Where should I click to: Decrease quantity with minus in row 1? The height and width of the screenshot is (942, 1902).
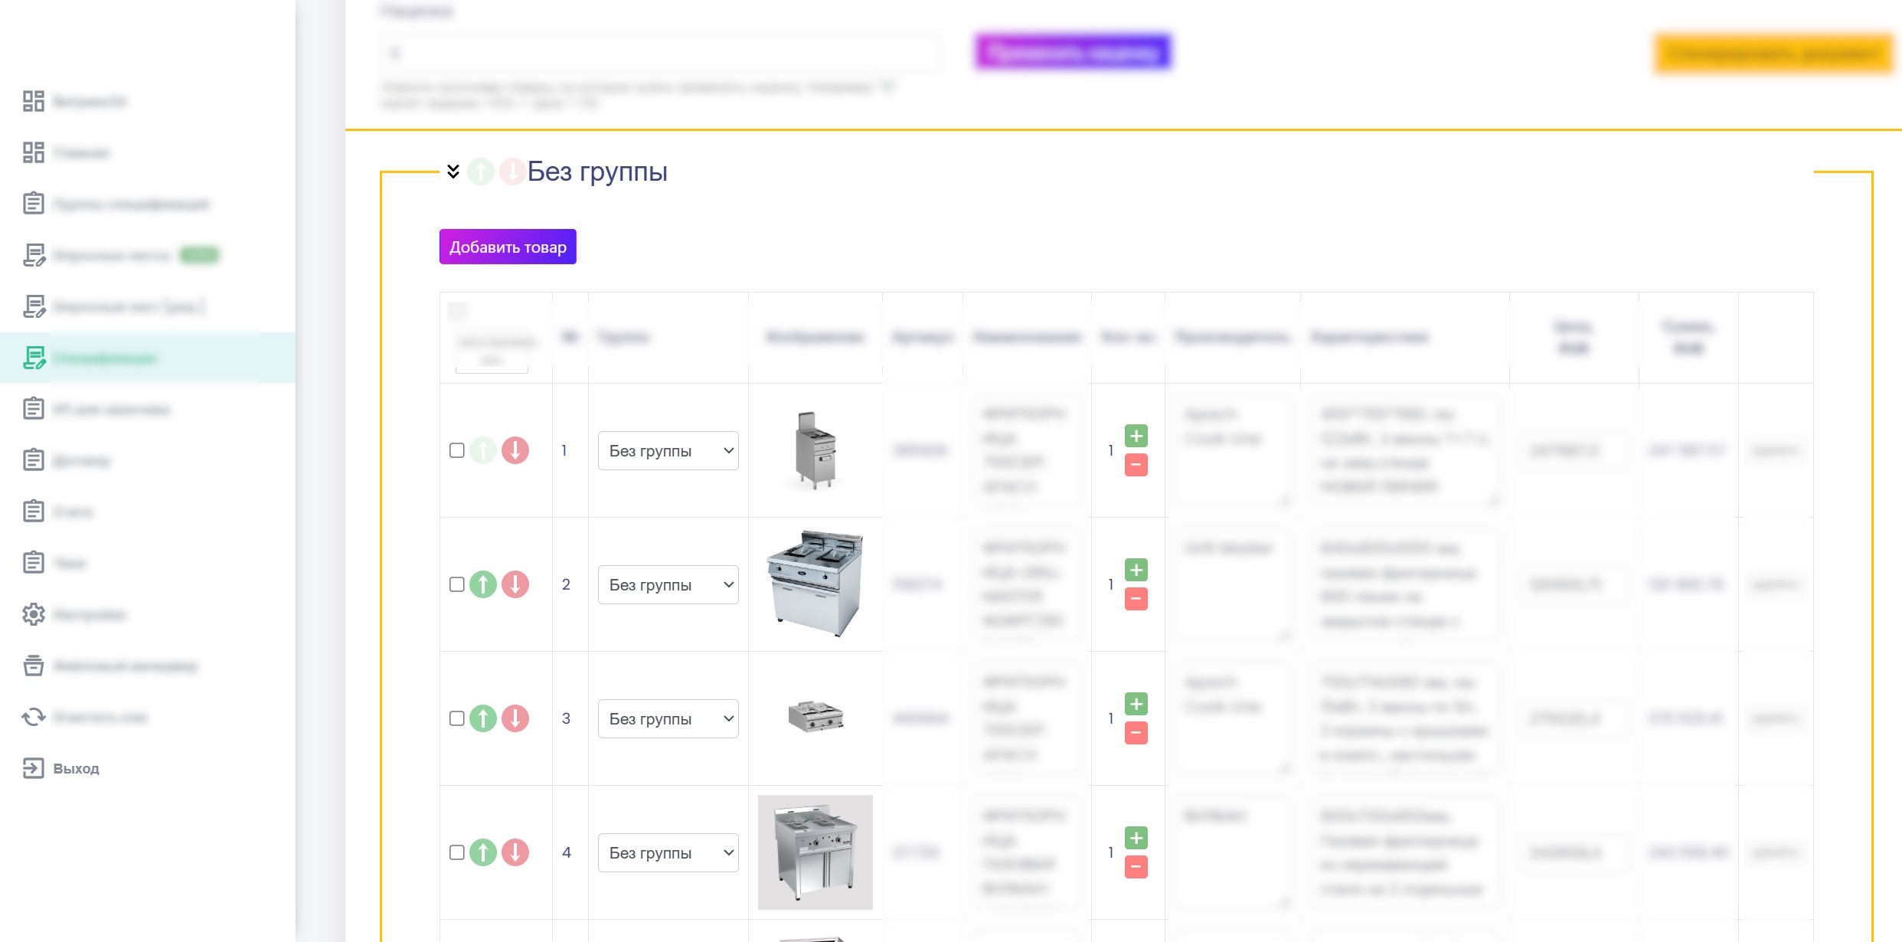click(x=1136, y=465)
